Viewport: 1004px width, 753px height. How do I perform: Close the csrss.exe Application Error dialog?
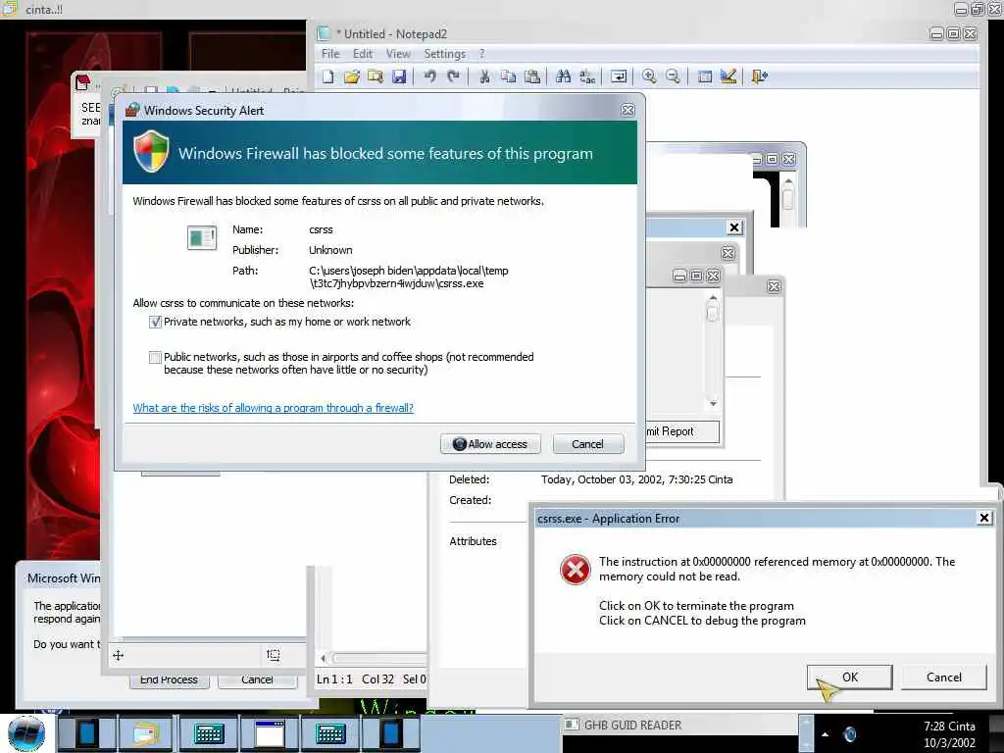click(984, 518)
